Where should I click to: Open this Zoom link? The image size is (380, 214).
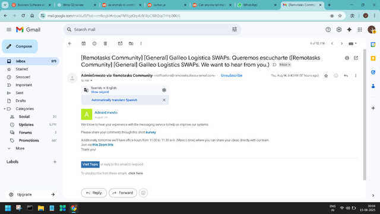point(103,145)
